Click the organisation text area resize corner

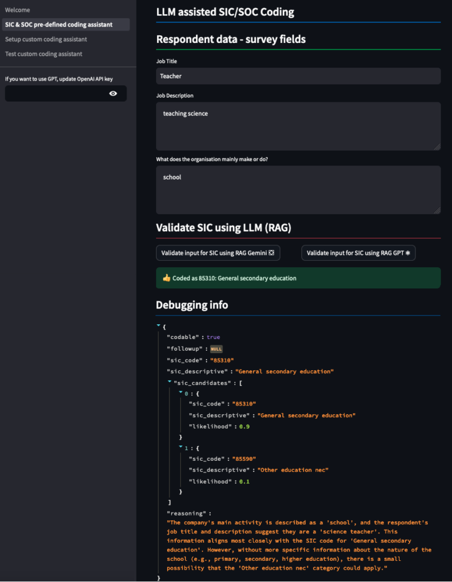click(x=437, y=210)
